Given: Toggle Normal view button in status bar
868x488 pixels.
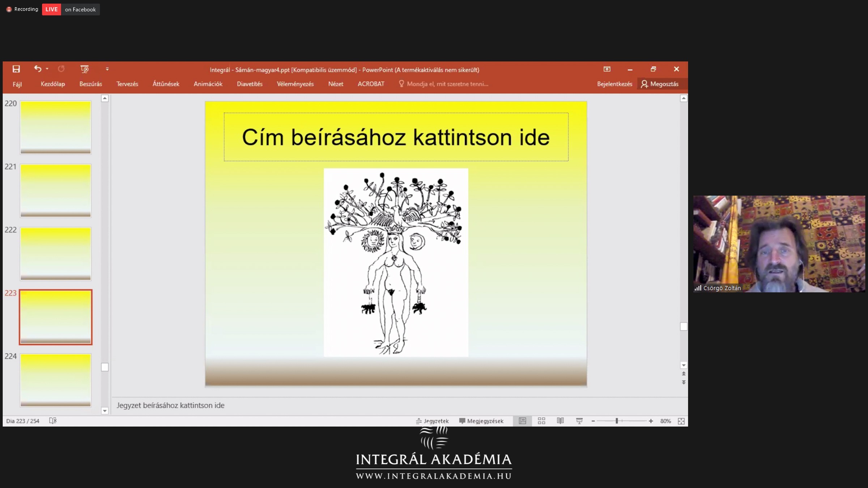Looking at the screenshot, I should [x=522, y=421].
